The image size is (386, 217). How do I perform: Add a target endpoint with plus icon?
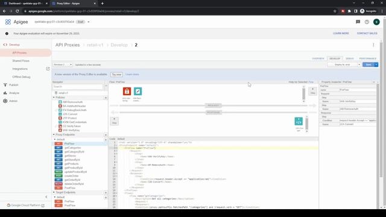point(106,193)
